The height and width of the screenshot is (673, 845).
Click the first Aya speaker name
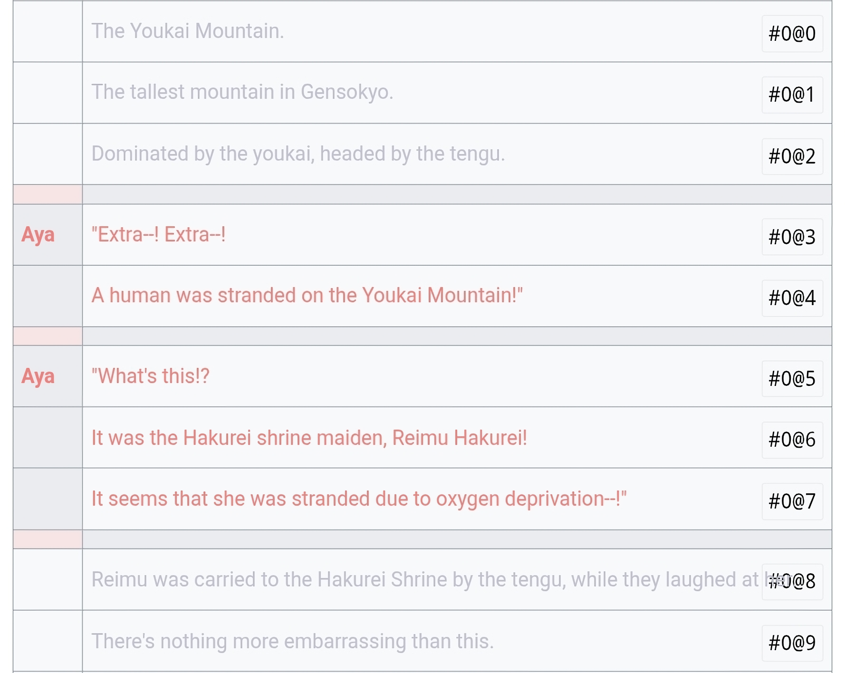click(38, 235)
